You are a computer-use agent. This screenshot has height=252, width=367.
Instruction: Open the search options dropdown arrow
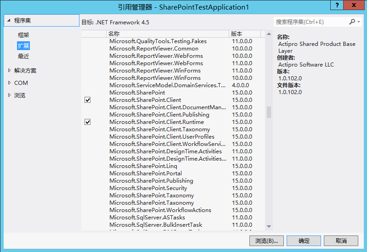[x=359, y=22]
